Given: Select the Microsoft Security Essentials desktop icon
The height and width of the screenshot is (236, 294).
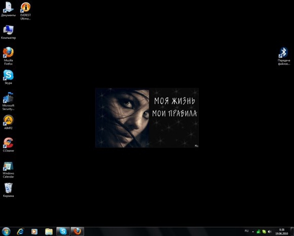Looking at the screenshot, I should click(x=9, y=101).
